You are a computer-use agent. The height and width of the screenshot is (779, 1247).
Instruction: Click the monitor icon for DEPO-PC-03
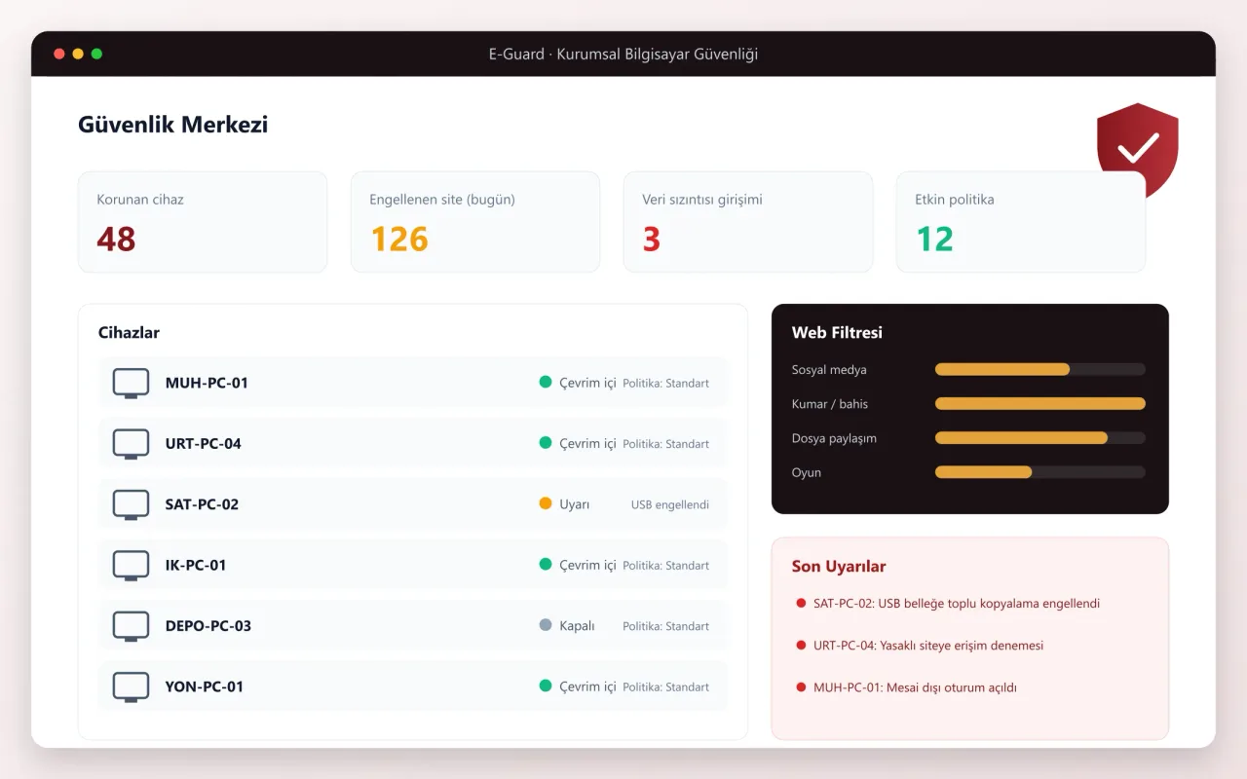[x=131, y=626]
